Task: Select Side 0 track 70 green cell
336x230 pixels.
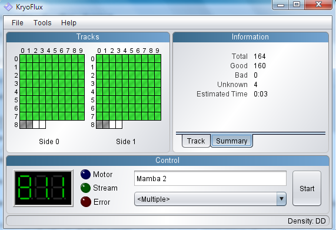Action: pos(23,116)
